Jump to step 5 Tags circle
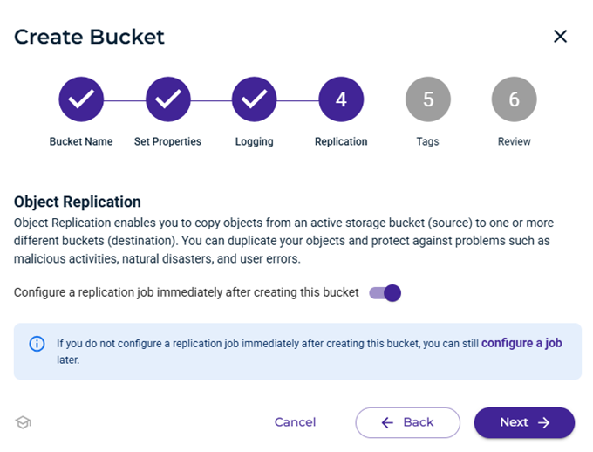The image size is (593, 452). (427, 99)
